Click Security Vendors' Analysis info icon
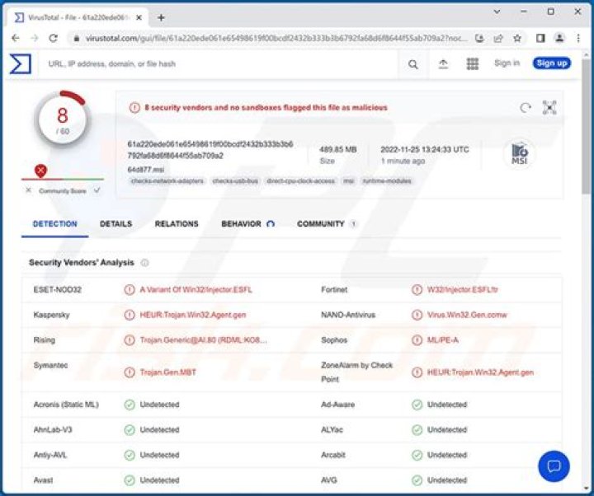The image size is (594, 496). pyautogui.click(x=145, y=263)
